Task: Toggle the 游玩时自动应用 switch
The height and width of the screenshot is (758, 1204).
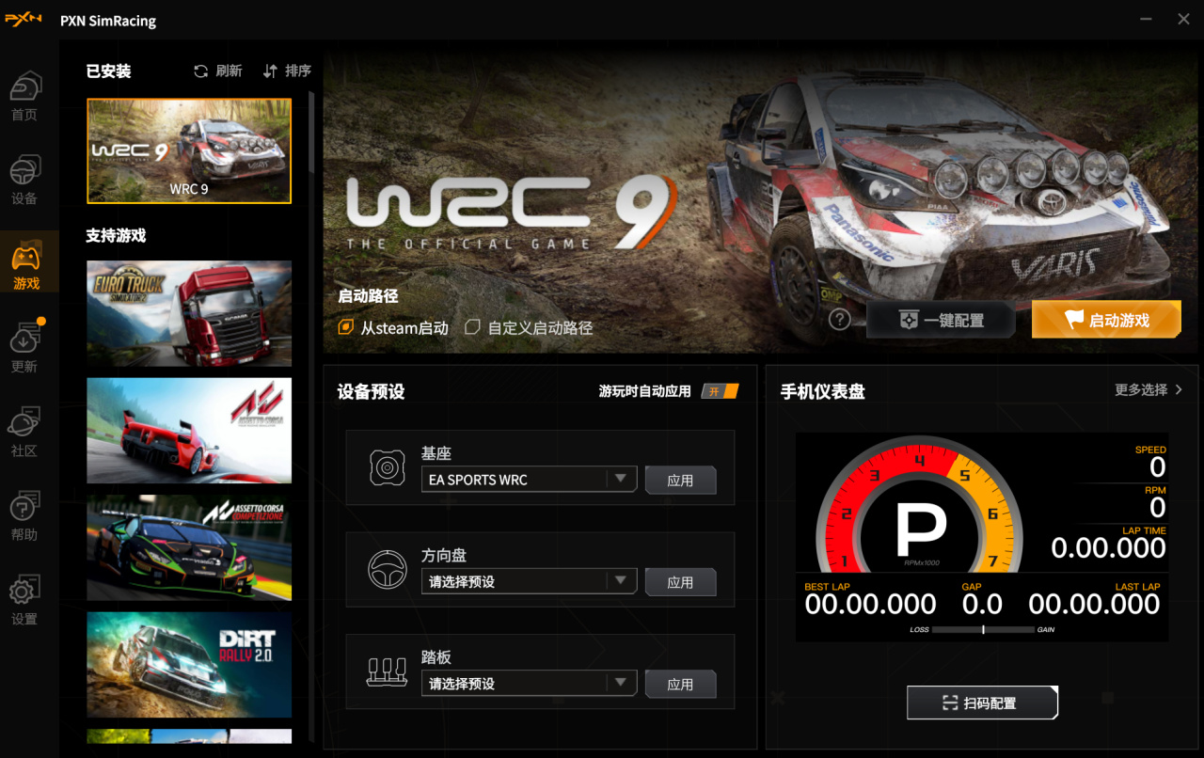Action: tap(720, 391)
